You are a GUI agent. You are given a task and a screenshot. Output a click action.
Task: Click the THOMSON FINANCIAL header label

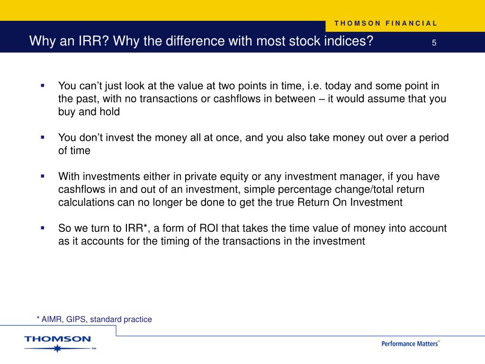click(386, 23)
